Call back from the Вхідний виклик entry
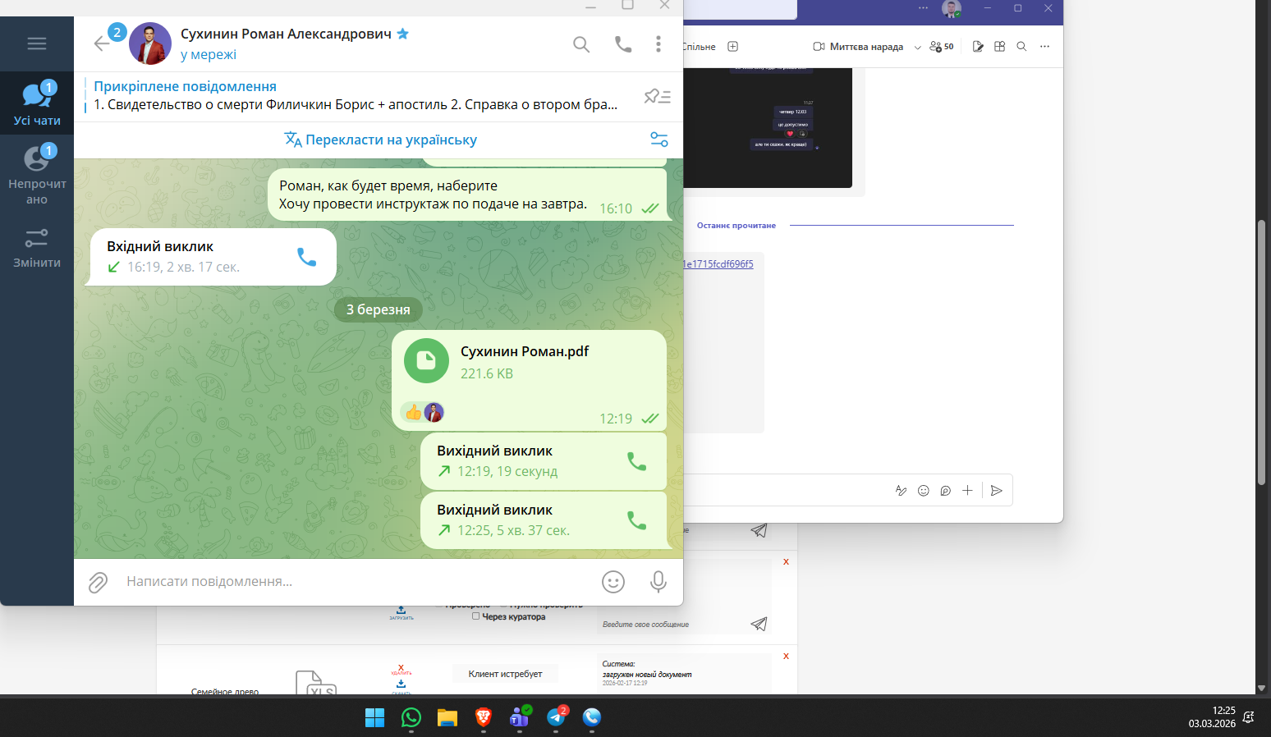Screen dimensions: 1271x737 coord(306,257)
